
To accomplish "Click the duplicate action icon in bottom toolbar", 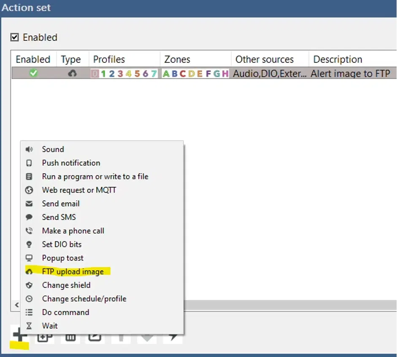I will [x=44, y=336].
